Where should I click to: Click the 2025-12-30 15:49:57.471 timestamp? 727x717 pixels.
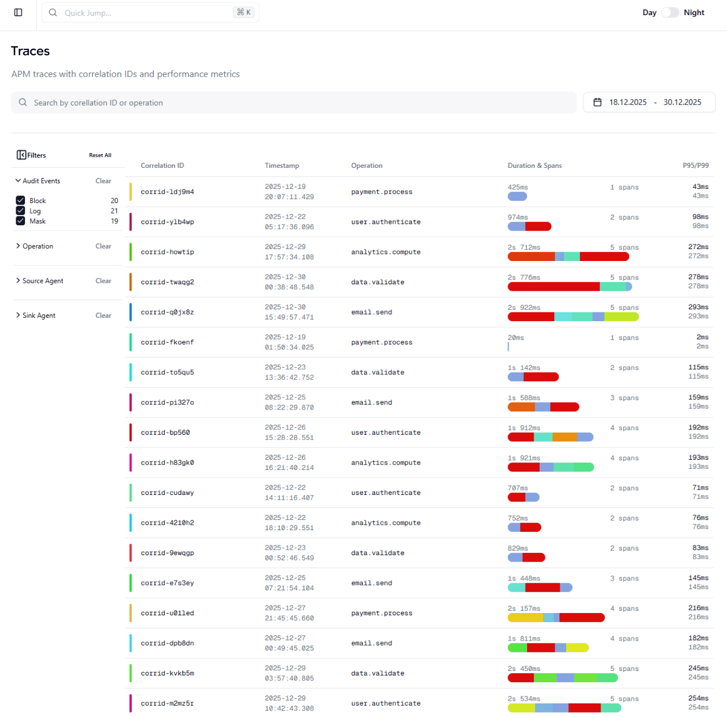point(289,312)
